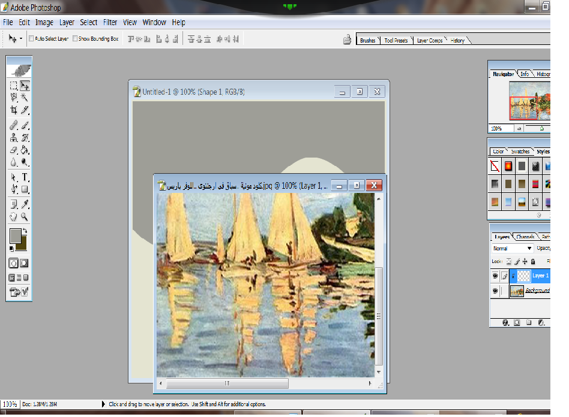Open the blending mode Normal dropdown
Screen dimensions: 569x417
click(512, 248)
